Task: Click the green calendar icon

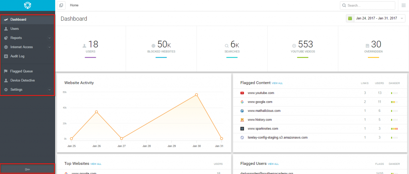Action: coord(350,18)
